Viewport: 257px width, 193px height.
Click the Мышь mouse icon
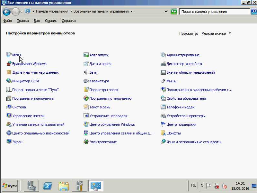click(163, 81)
